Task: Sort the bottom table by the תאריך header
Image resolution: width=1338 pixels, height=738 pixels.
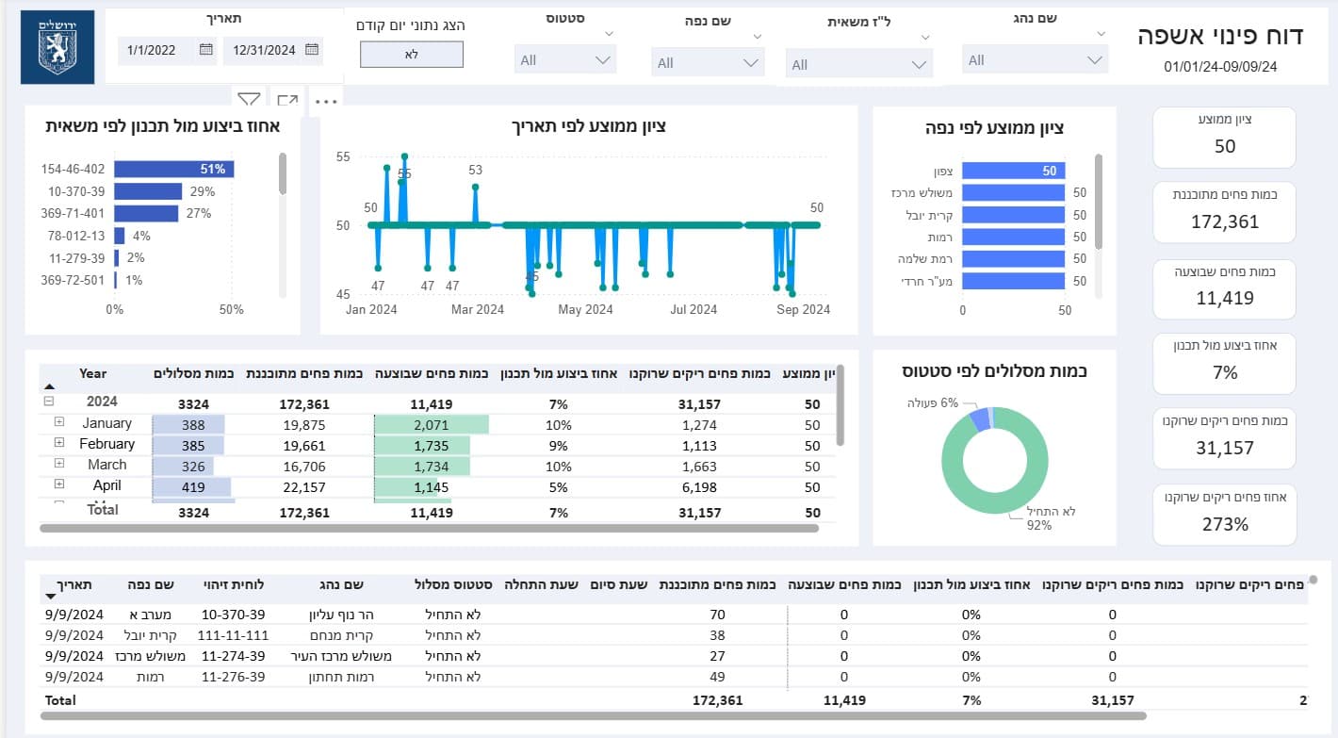Action: tap(76, 584)
